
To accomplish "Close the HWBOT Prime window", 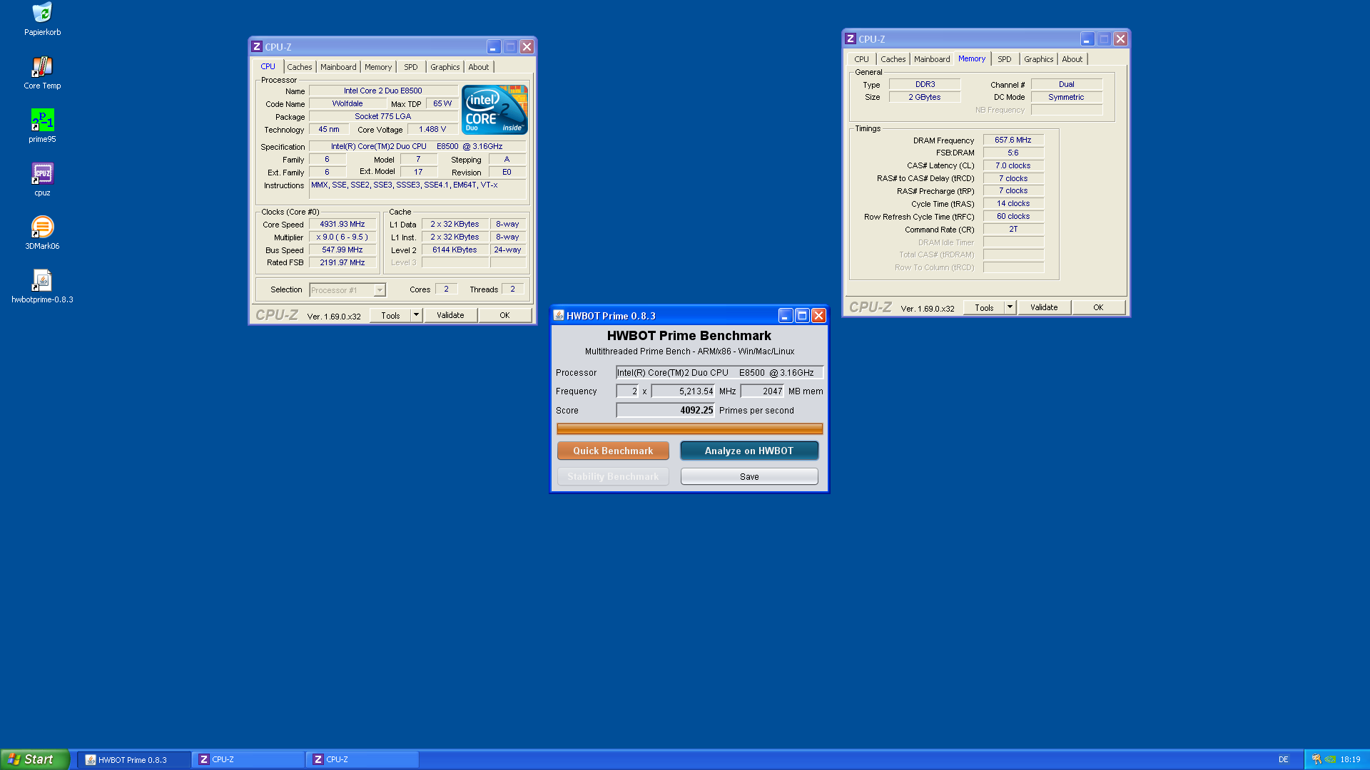I will point(819,316).
